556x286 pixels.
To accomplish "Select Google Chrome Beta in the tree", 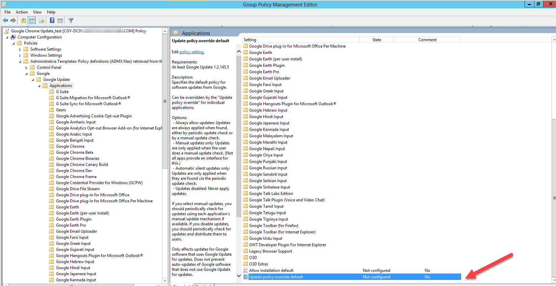I will pyautogui.click(x=74, y=152).
